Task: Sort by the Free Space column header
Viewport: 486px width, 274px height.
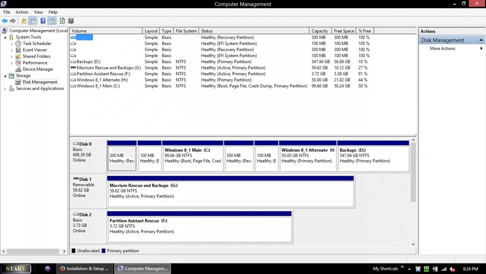Action: [x=344, y=31]
